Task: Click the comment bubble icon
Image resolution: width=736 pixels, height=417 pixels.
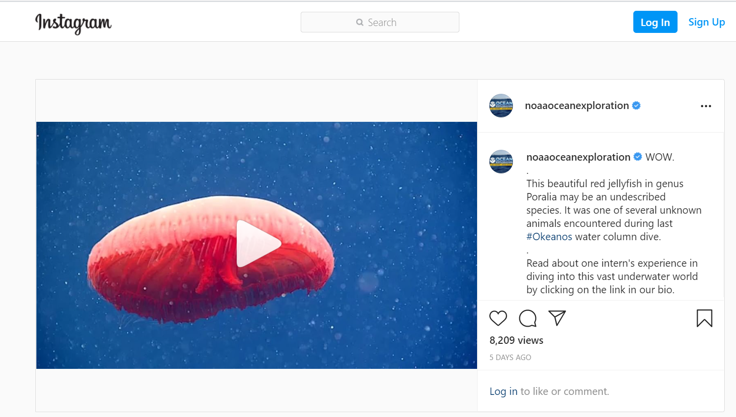Action: (x=528, y=318)
